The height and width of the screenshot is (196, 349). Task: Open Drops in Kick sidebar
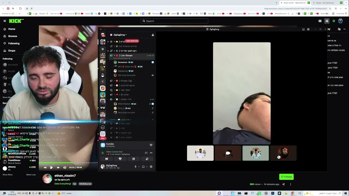tap(9, 51)
